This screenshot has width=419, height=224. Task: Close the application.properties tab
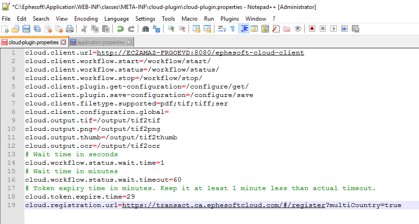pos(129,42)
